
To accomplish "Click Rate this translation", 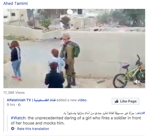I will click(x=33, y=129).
